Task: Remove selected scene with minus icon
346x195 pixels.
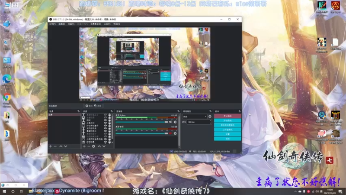Action: click(x=55, y=146)
